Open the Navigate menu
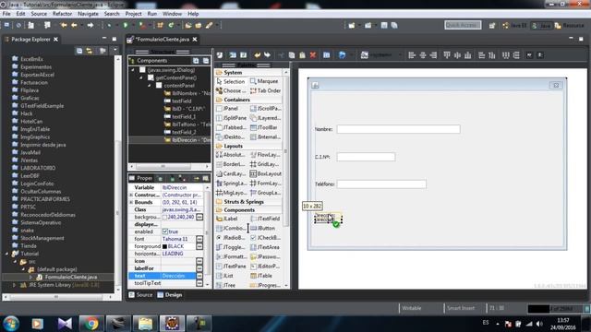Image resolution: width=591 pixels, height=332 pixels. [88, 14]
